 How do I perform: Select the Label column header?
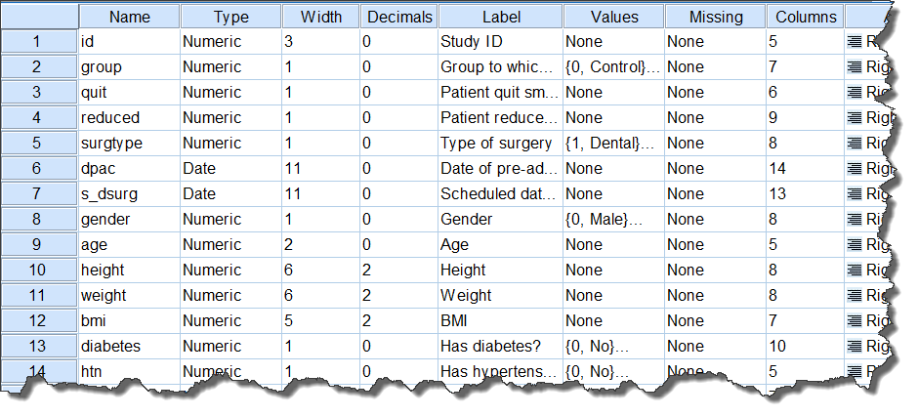tap(501, 17)
